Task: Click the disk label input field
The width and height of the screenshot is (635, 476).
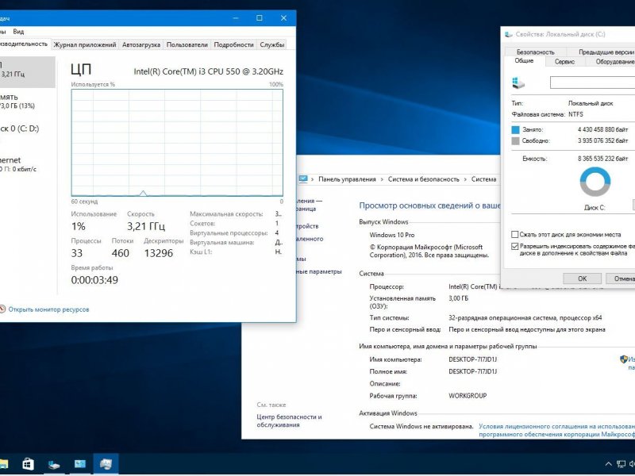Action: click(x=592, y=83)
